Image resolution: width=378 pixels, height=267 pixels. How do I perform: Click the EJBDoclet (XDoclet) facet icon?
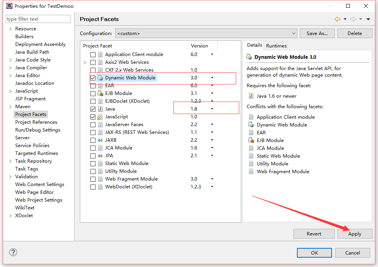click(x=100, y=101)
